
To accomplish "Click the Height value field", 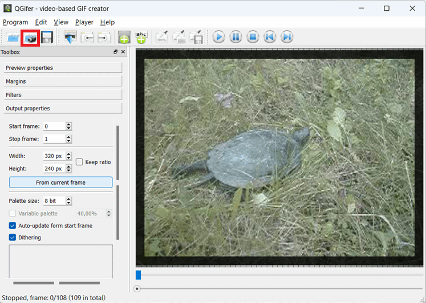I will [x=54, y=168].
